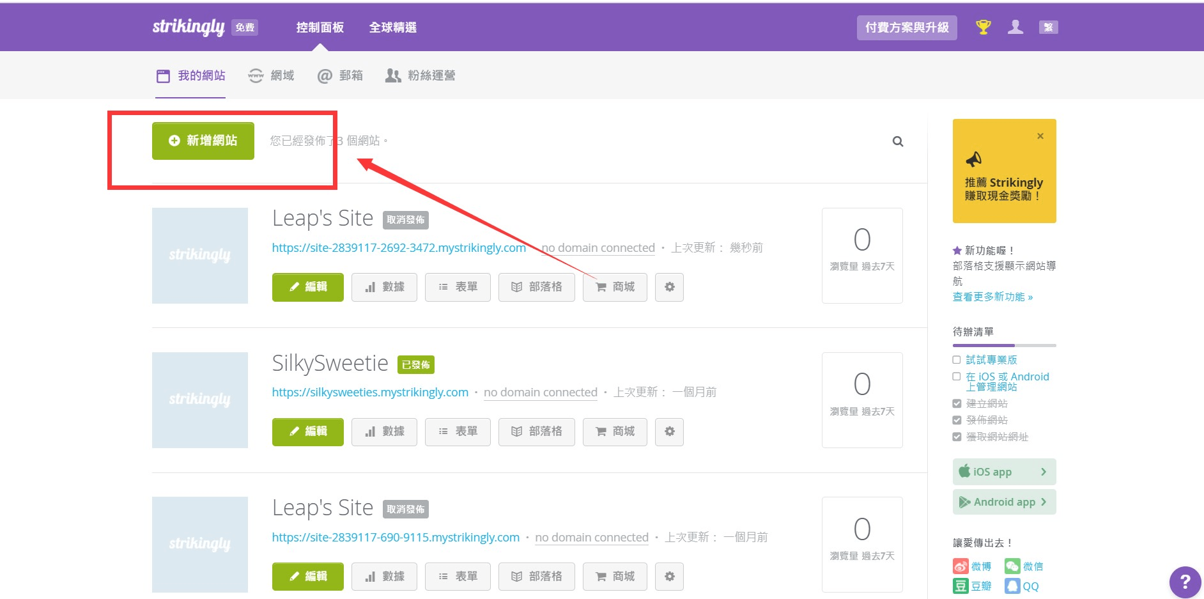Tick the iOS 或 Android management checkbox
The width and height of the screenshot is (1204, 599).
(957, 377)
